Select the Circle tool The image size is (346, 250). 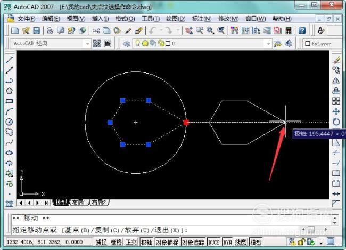point(9,122)
